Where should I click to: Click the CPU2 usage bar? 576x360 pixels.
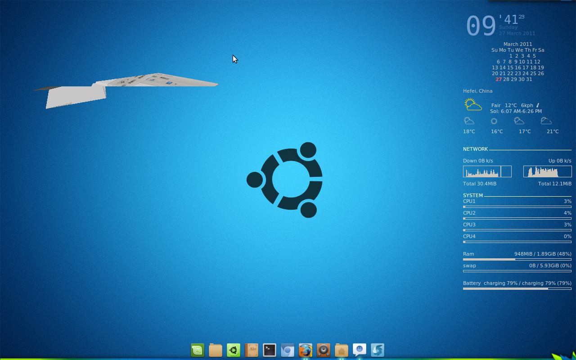[x=517, y=218]
